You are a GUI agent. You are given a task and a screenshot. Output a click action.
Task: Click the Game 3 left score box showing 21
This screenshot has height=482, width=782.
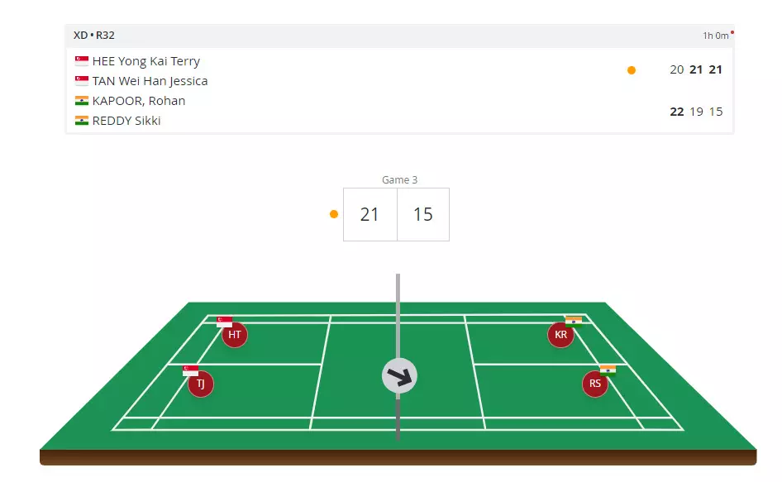point(370,215)
